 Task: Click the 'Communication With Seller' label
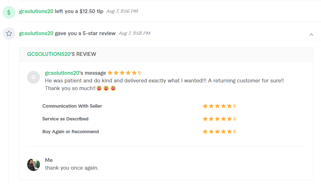[72, 106]
